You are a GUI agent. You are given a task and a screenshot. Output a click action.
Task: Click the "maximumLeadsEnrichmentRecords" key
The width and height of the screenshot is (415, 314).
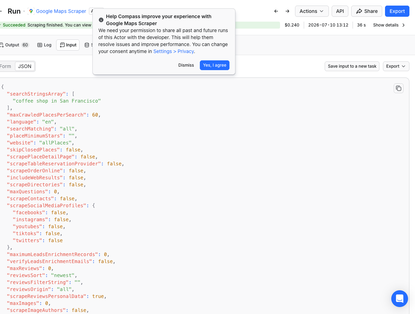pyautogui.click(x=52, y=254)
